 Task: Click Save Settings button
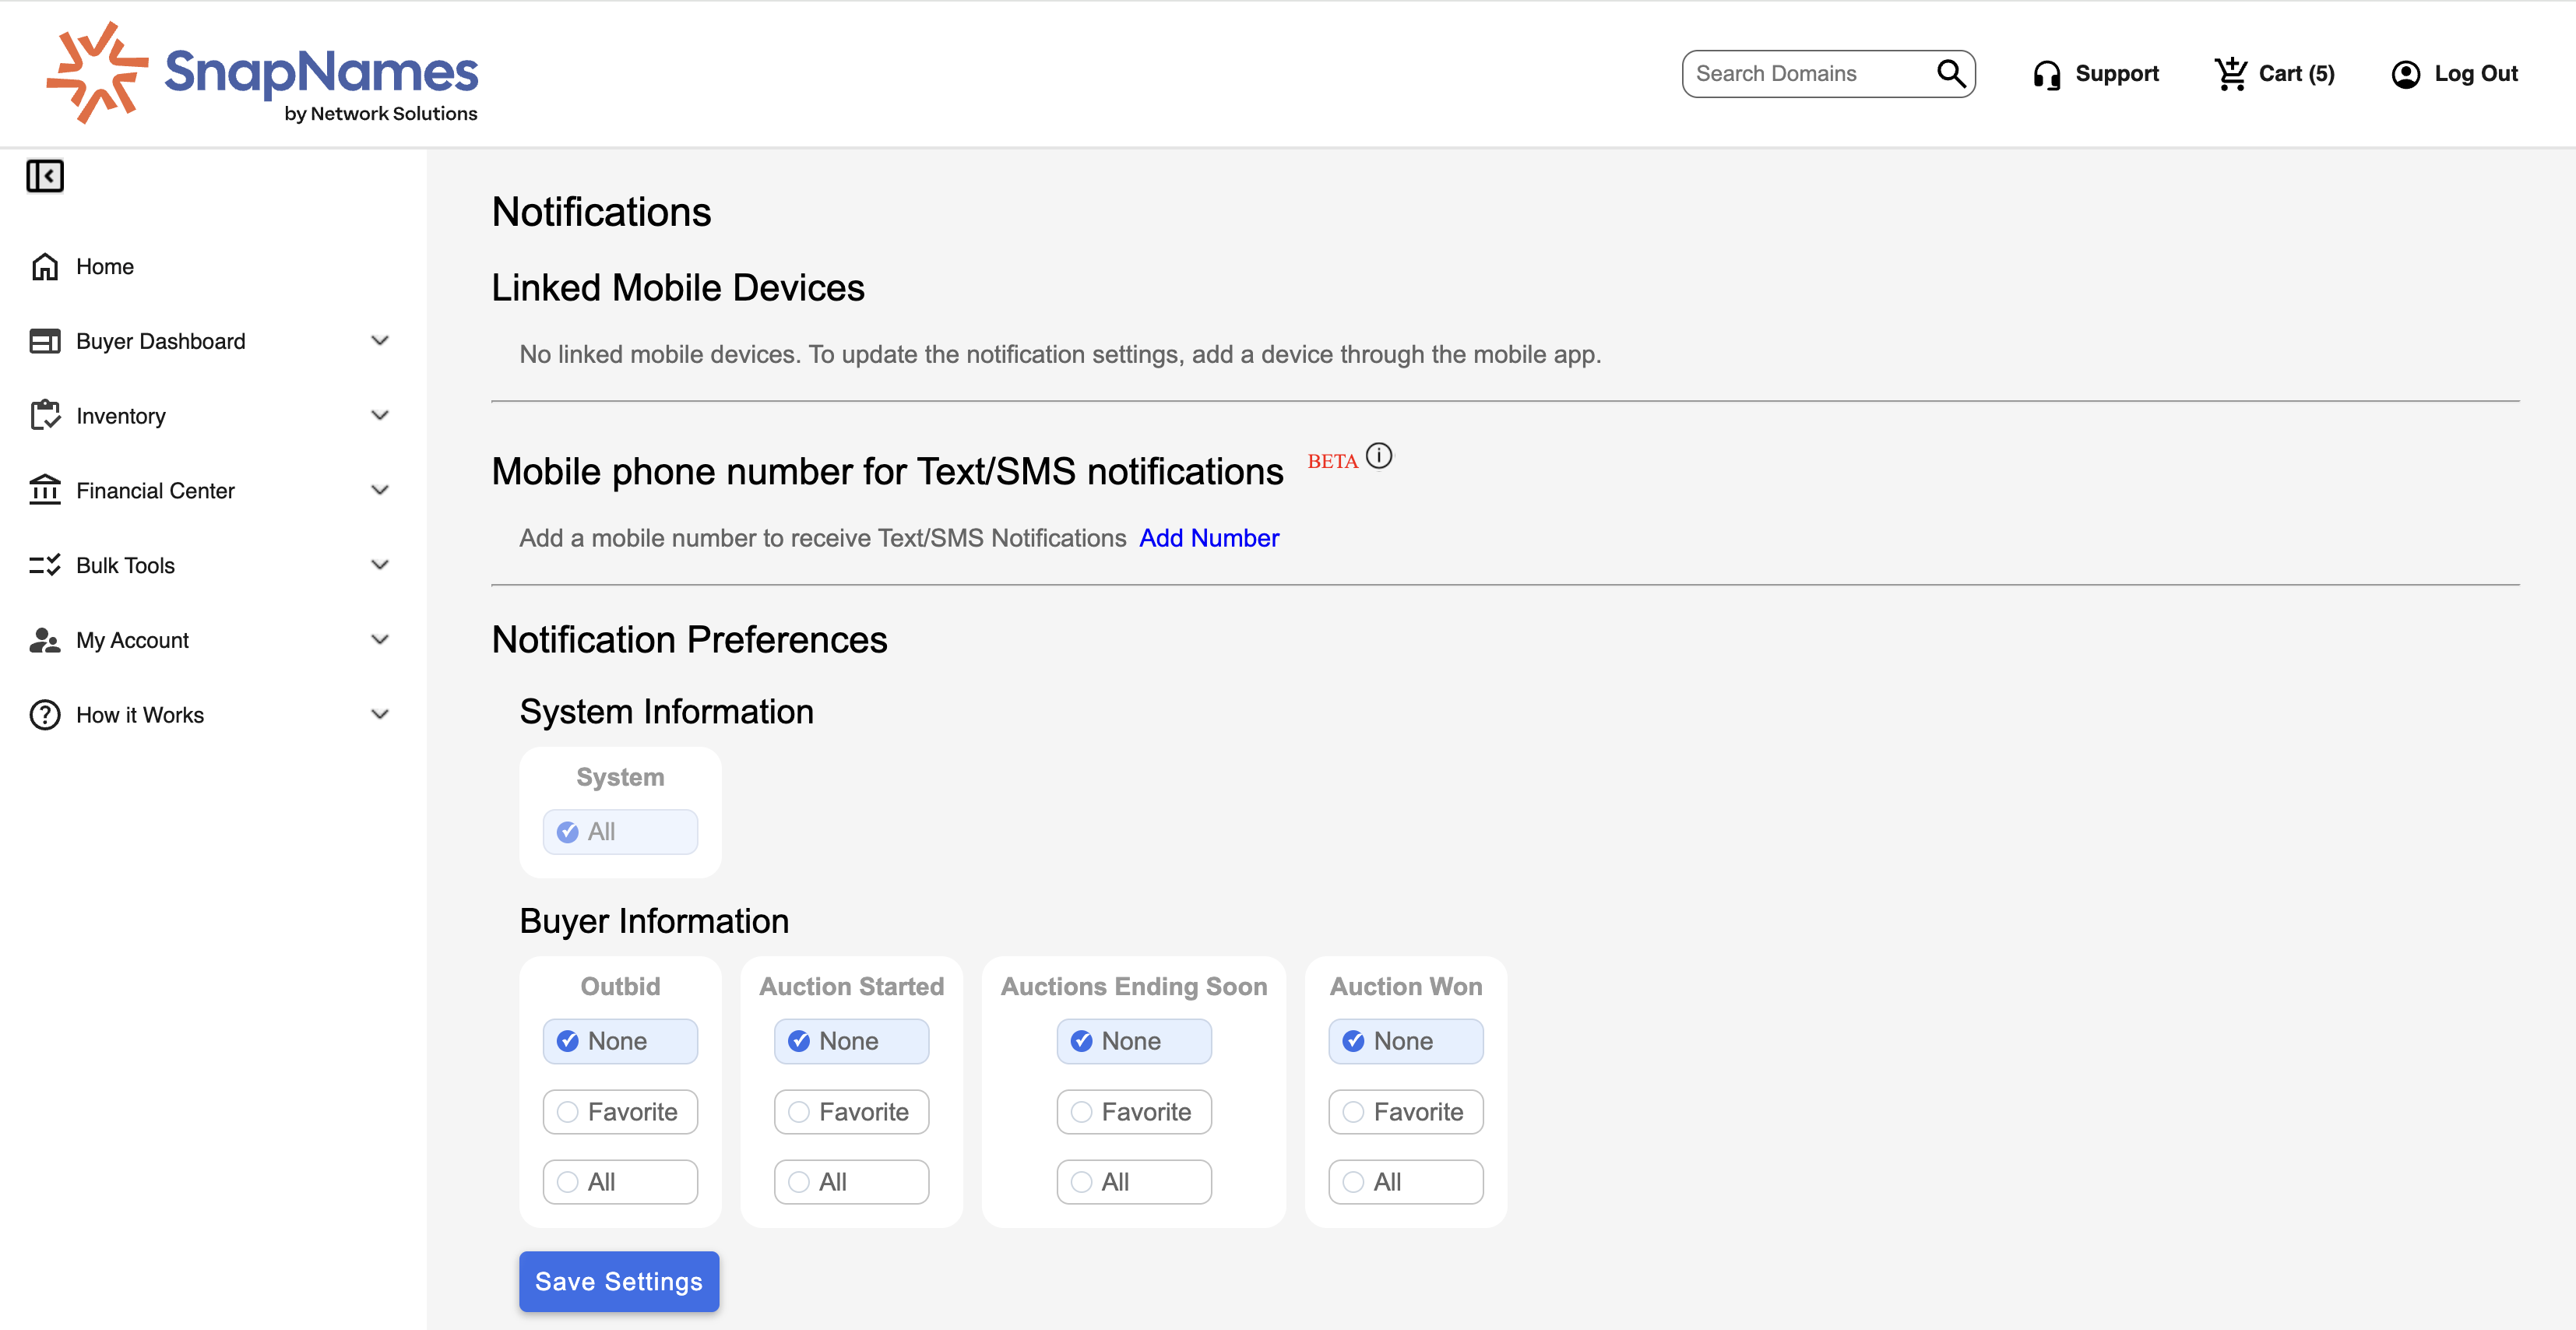click(619, 1281)
